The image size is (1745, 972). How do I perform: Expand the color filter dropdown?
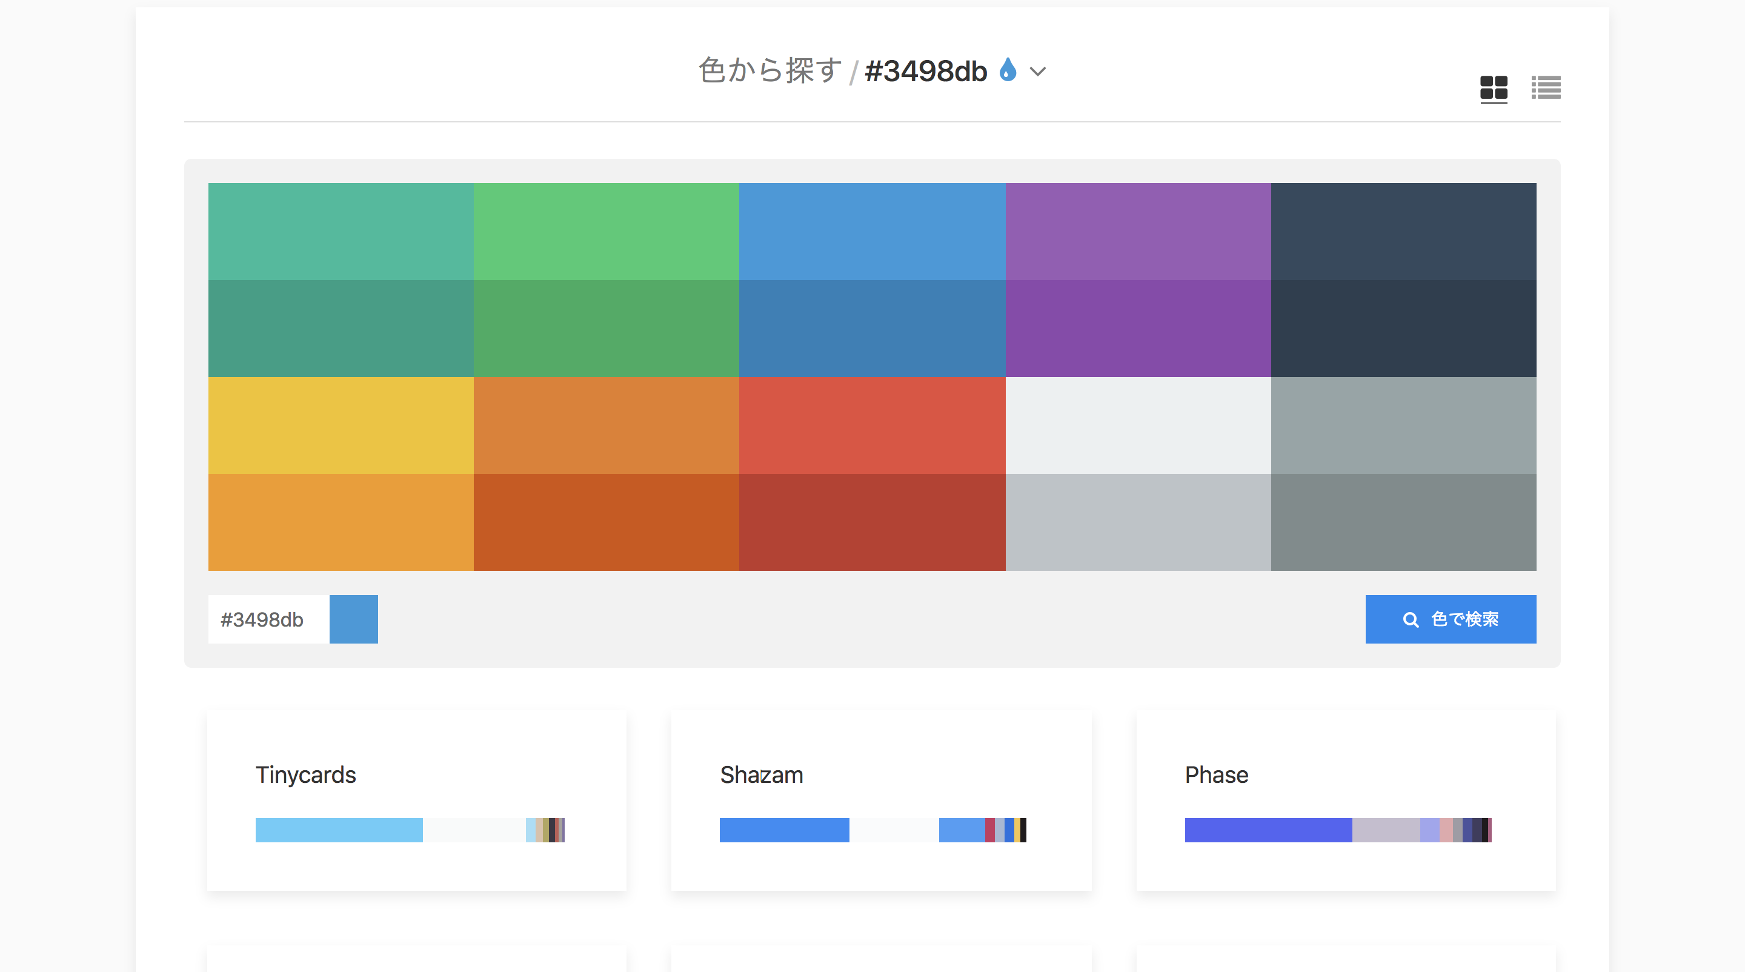click(1039, 71)
